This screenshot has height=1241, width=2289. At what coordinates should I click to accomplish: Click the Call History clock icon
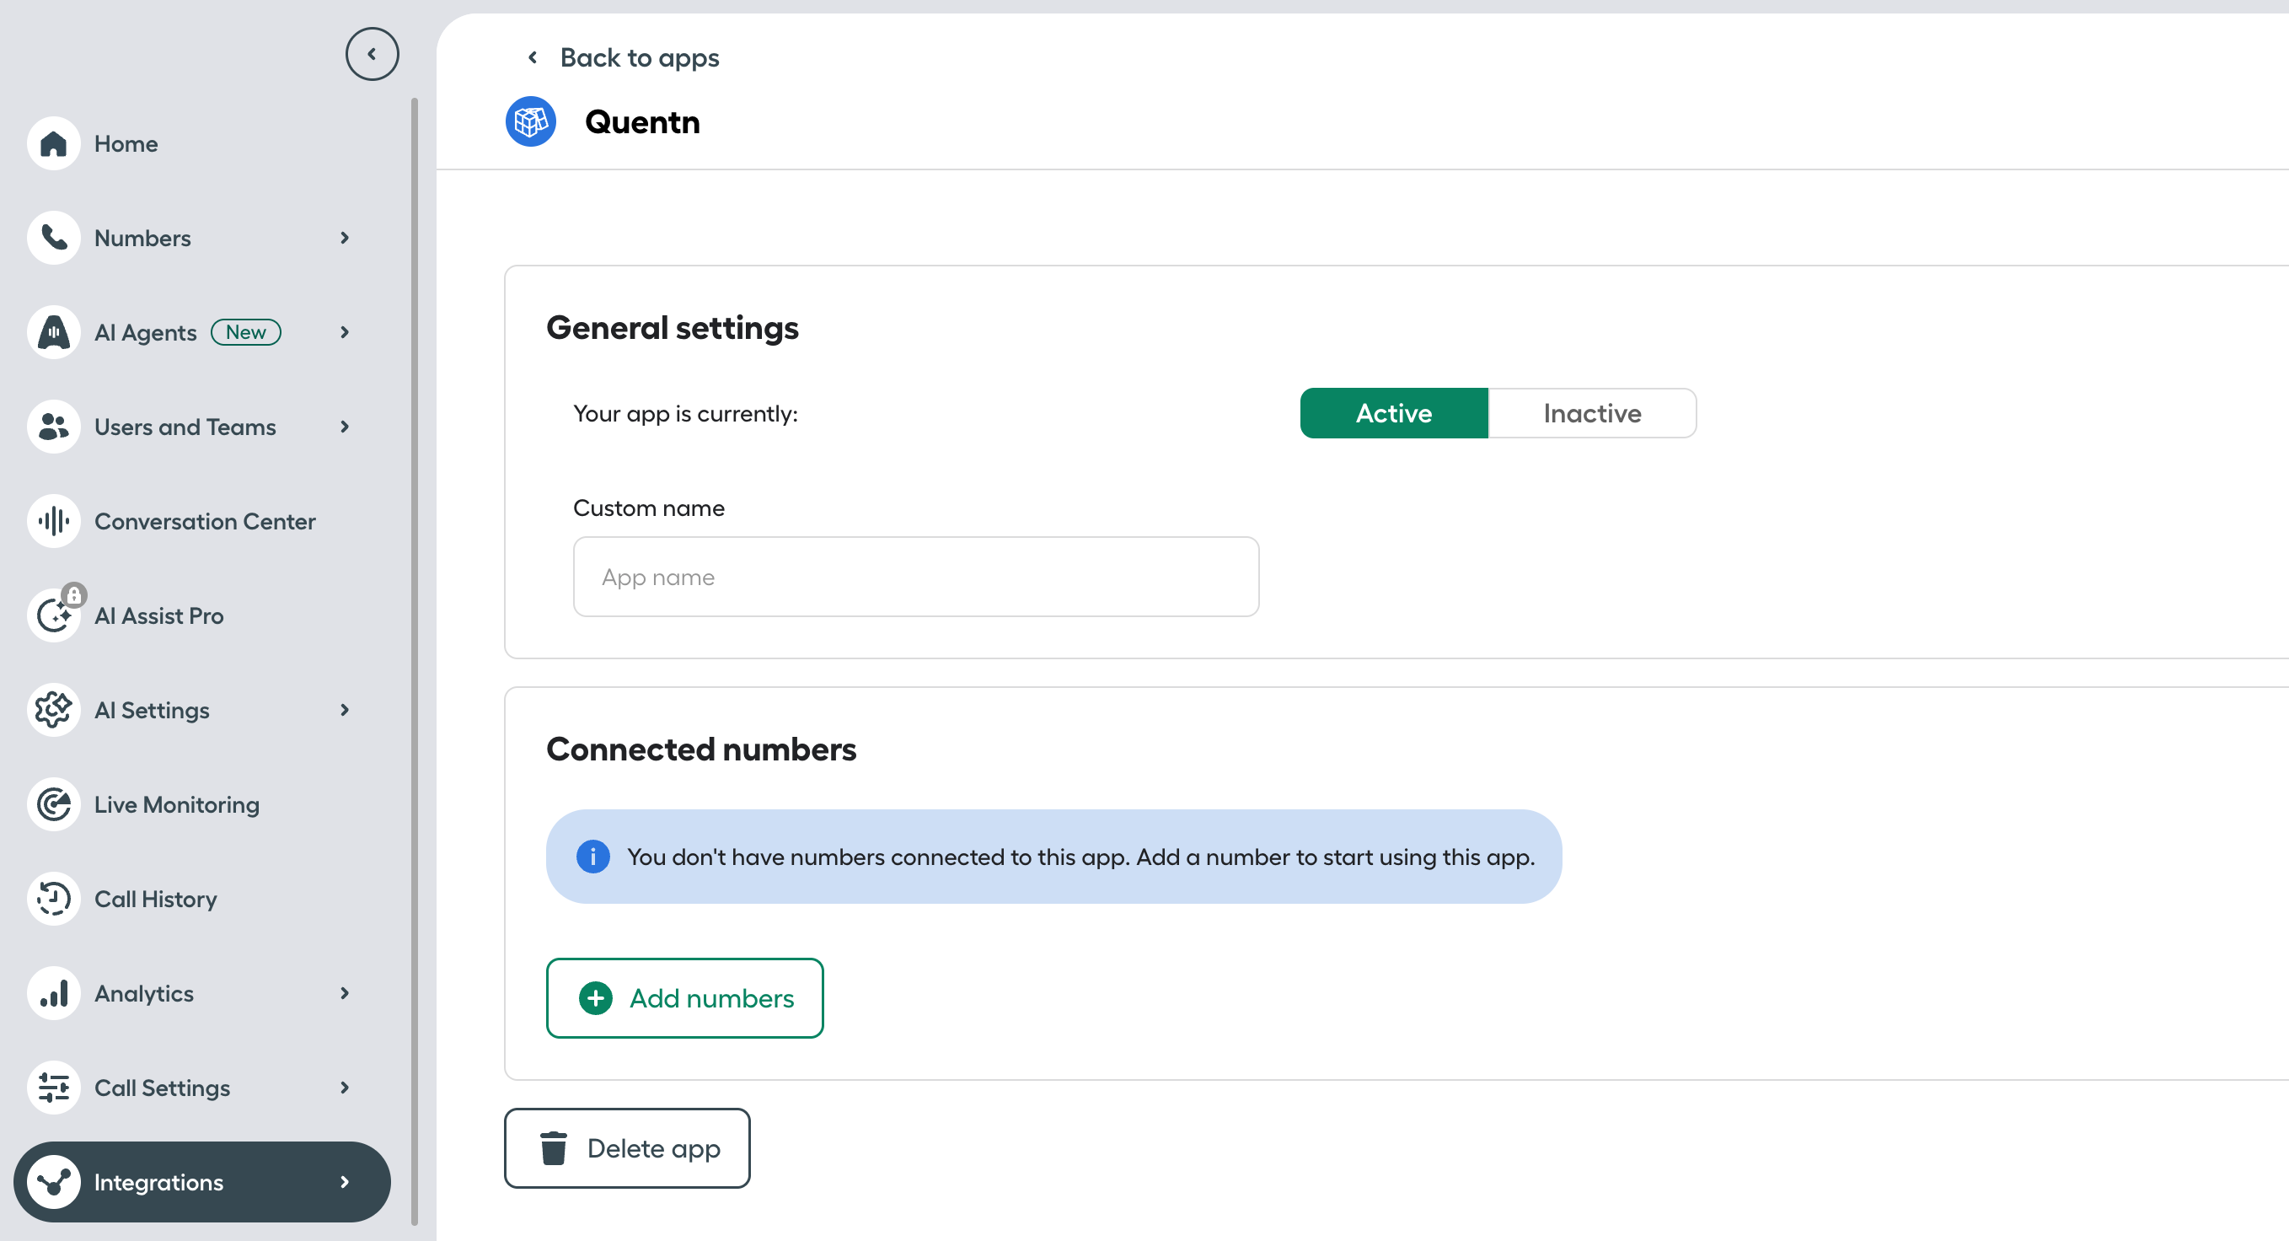tap(54, 899)
